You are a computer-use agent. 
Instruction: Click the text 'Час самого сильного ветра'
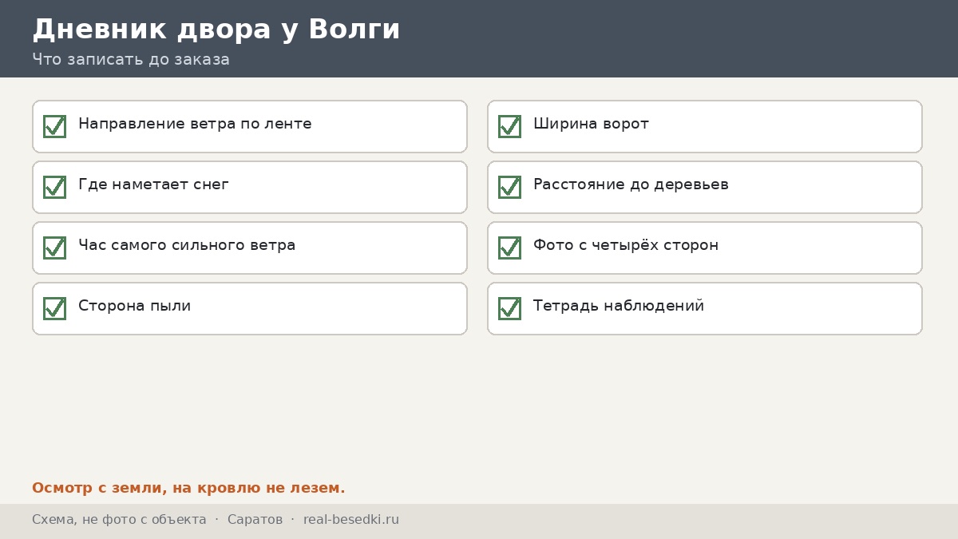click(x=187, y=246)
